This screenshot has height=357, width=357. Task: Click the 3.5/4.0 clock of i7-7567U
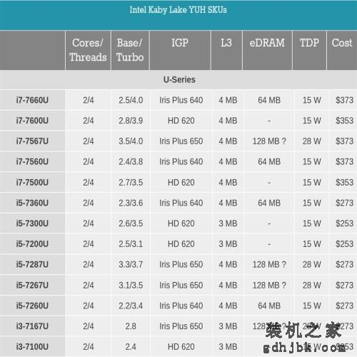coord(131,141)
